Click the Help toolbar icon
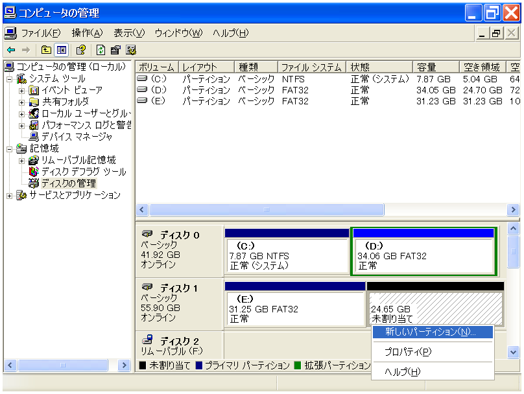 coord(81,50)
